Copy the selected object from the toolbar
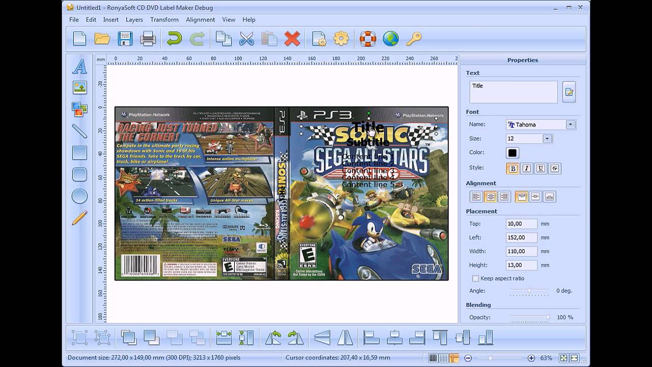 tap(224, 39)
